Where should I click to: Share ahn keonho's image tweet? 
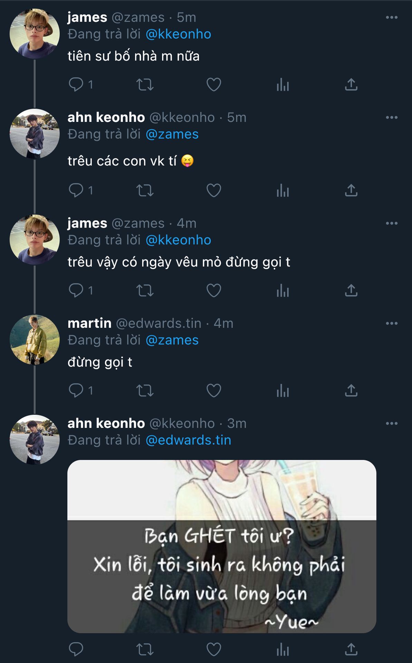351,650
